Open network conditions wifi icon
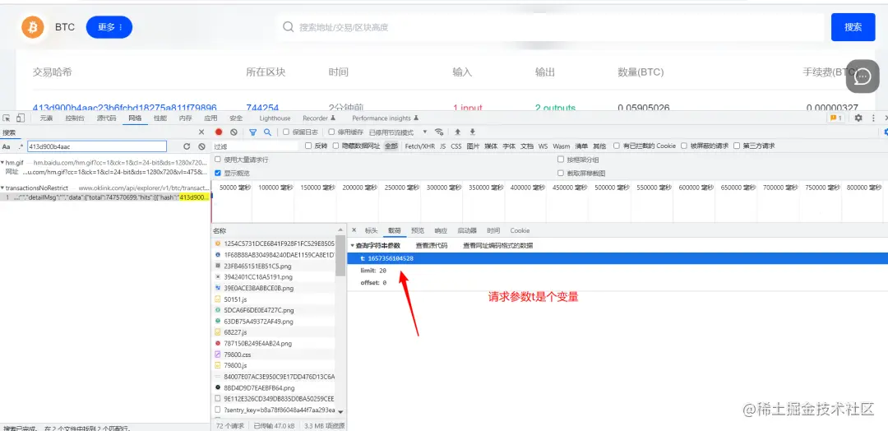This screenshot has height=431, width=888. click(439, 132)
